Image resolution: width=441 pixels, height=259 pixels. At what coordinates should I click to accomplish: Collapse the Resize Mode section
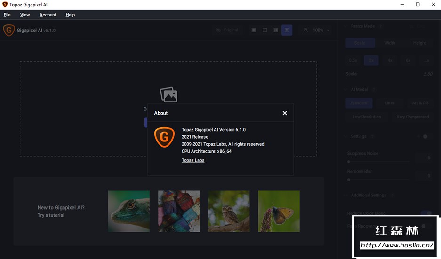[345, 26]
